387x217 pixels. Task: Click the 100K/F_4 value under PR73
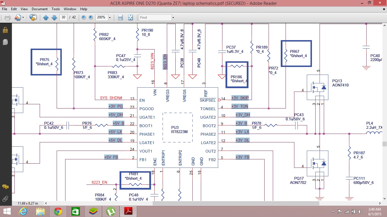coord(82,77)
